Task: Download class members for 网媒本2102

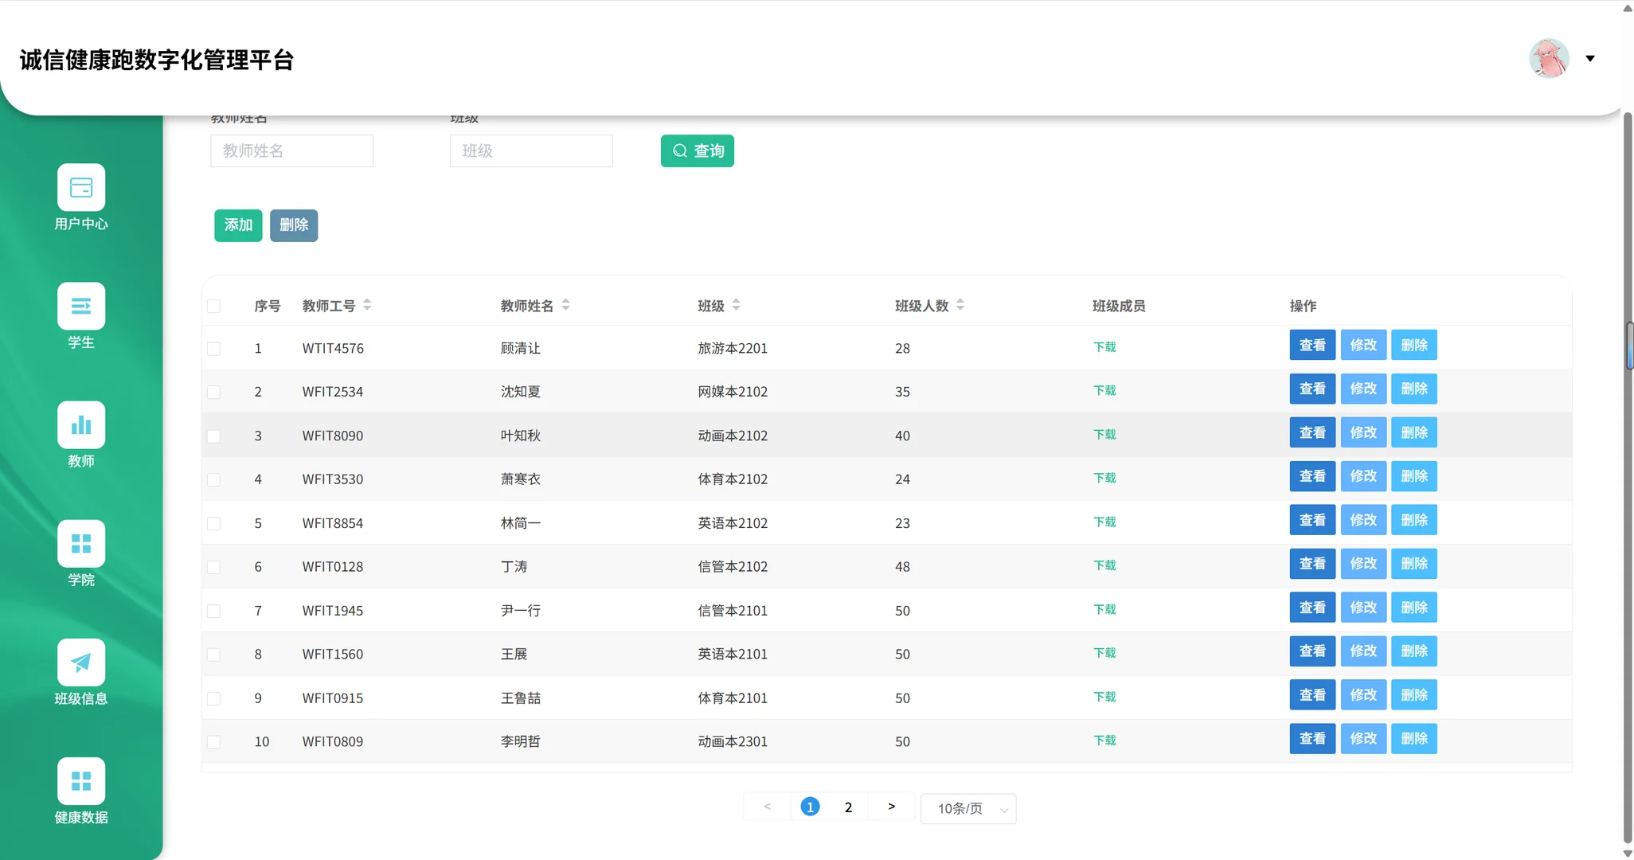Action: tap(1104, 390)
